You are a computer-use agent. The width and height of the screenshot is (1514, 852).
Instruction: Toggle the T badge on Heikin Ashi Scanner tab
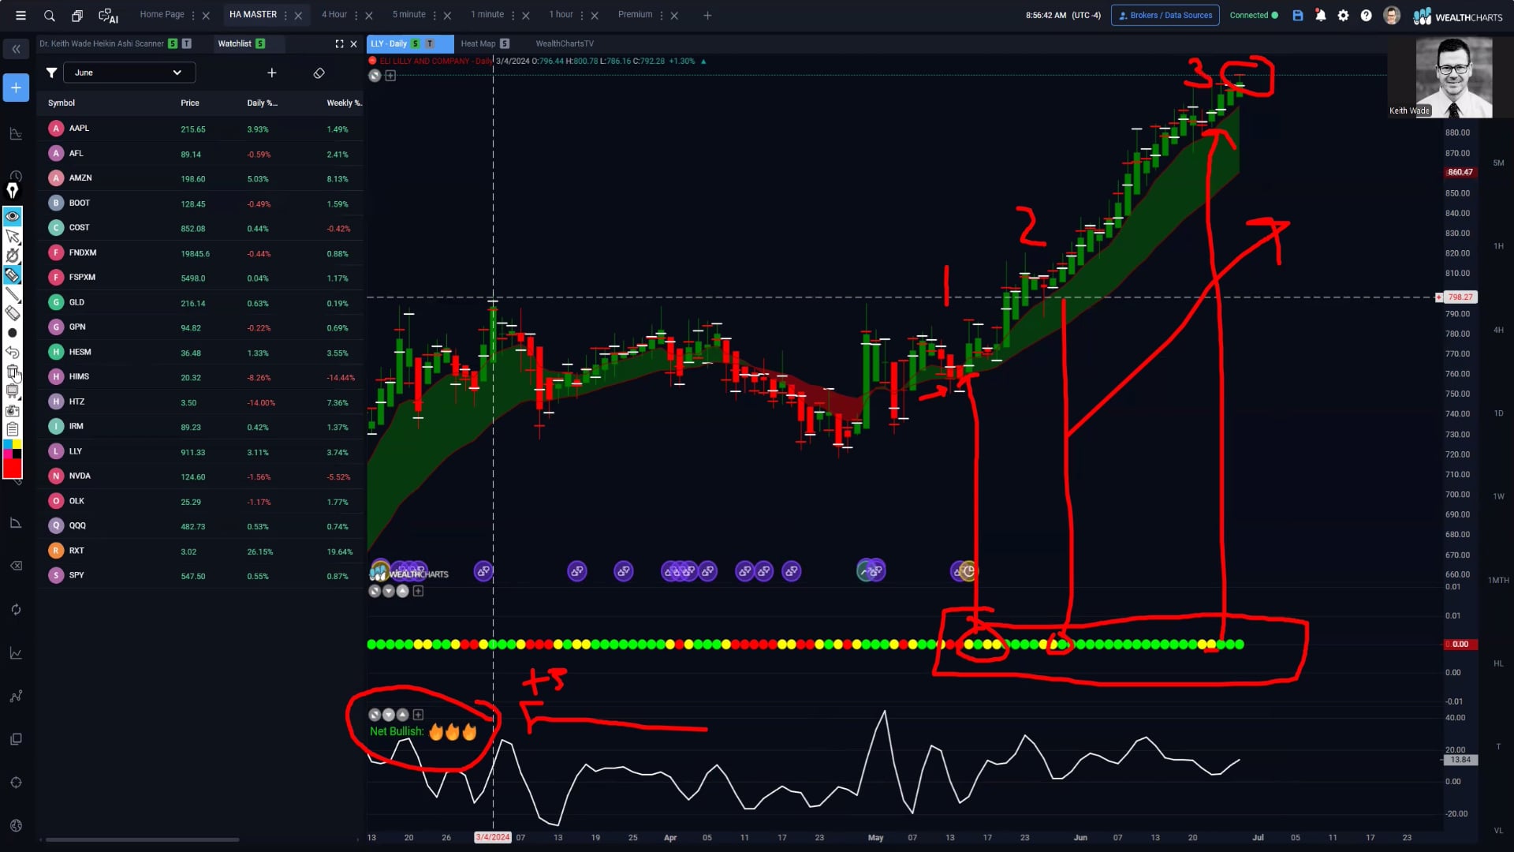[187, 43]
